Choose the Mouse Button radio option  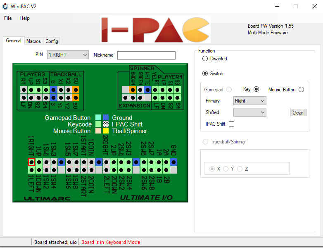[301, 89]
